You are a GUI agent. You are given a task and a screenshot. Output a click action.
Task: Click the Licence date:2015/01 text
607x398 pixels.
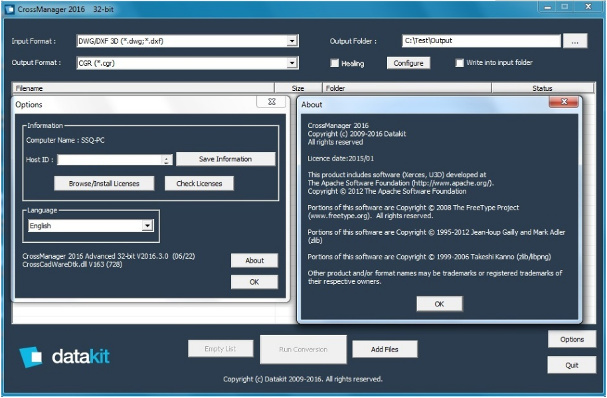(341, 158)
